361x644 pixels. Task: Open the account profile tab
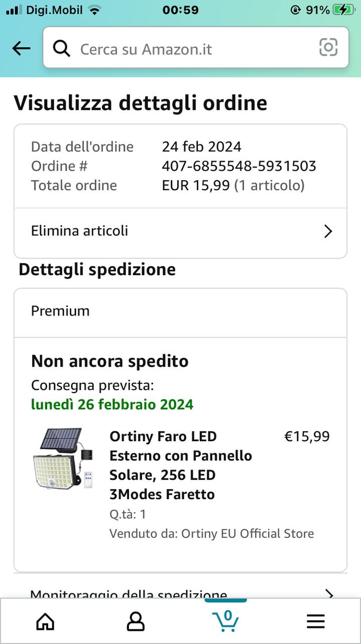click(136, 621)
